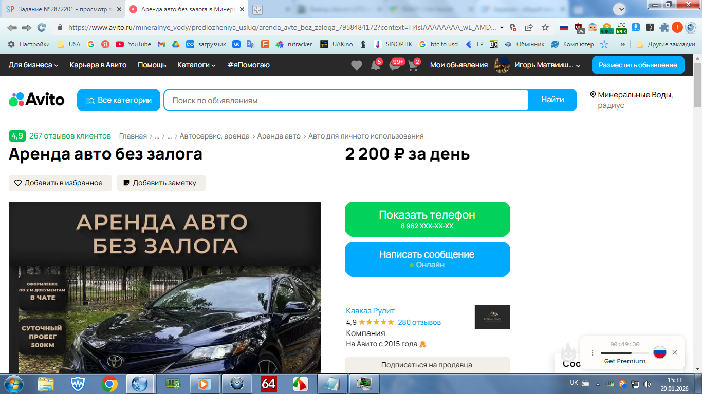Open address bar URL suggestions dropdown arrow
Viewport: 702px width, 394px height.
[x=502, y=28]
